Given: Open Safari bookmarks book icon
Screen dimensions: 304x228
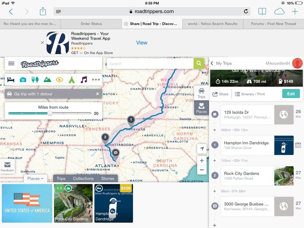Looking at the screenshot, I should [x=262, y=12].
